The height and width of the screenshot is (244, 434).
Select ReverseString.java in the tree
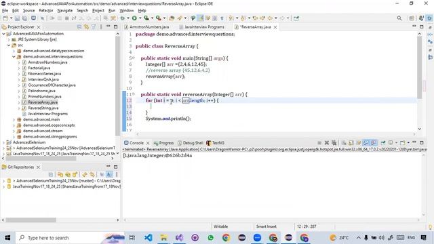click(43, 108)
